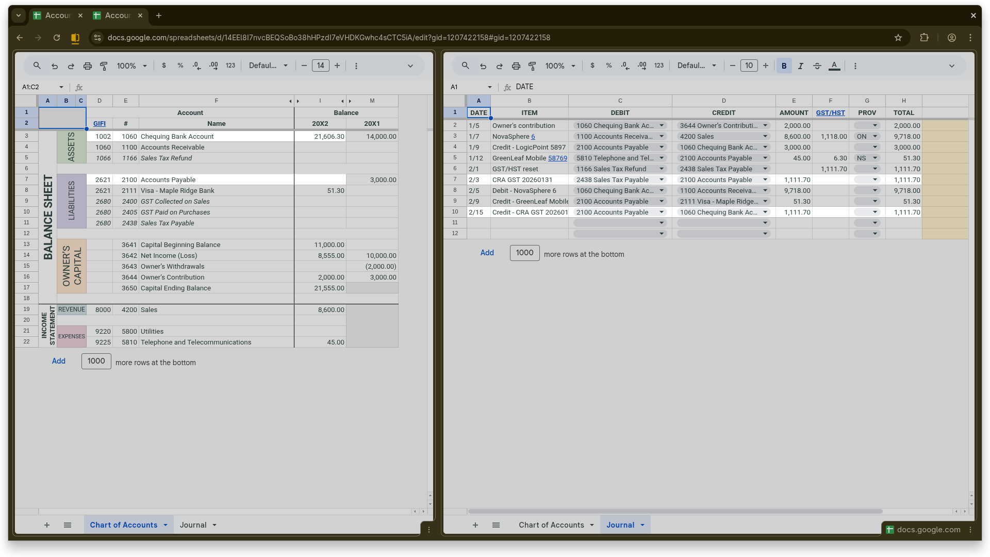Viewport: 990px width, 557px height.
Task: Click the Add rows button in right pane
Action: (x=487, y=253)
